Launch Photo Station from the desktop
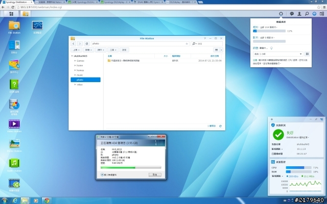Screen dimensions: 327x204 click(14, 145)
